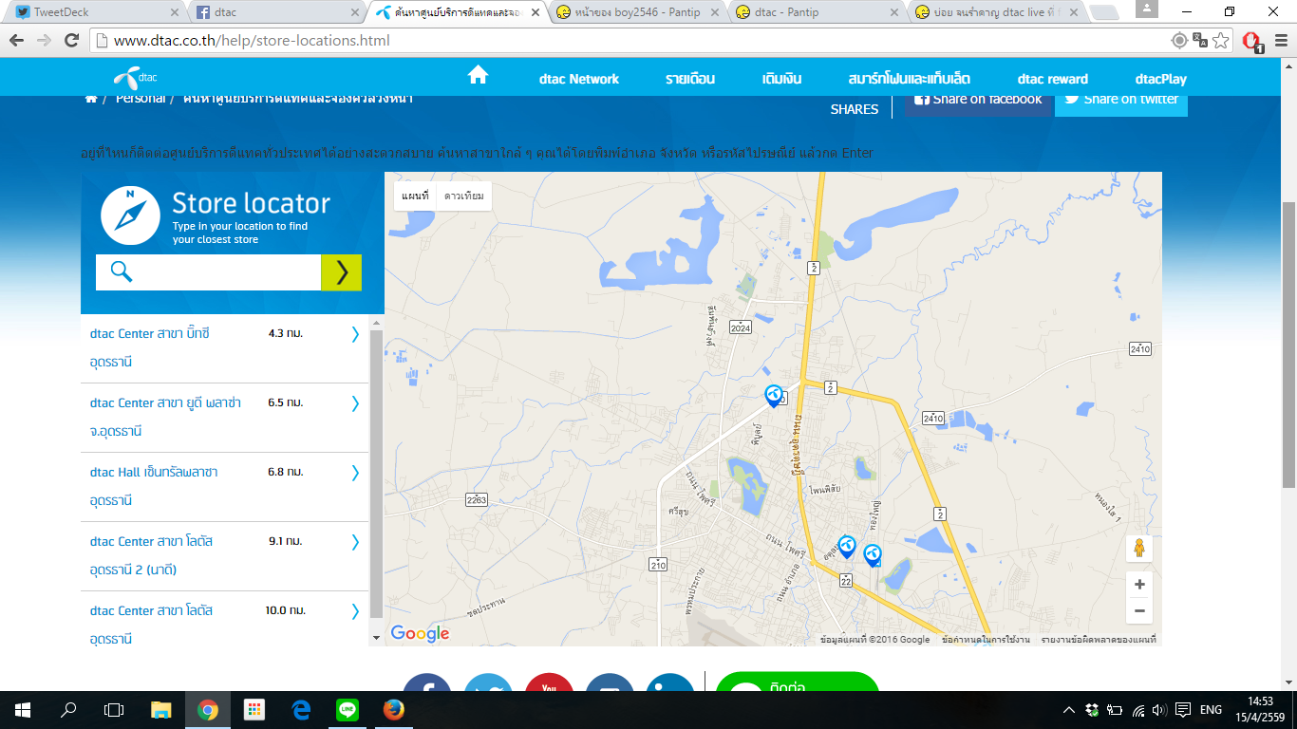Open Microsoft Edge from the taskbar
1297x729 pixels.
coord(301,710)
